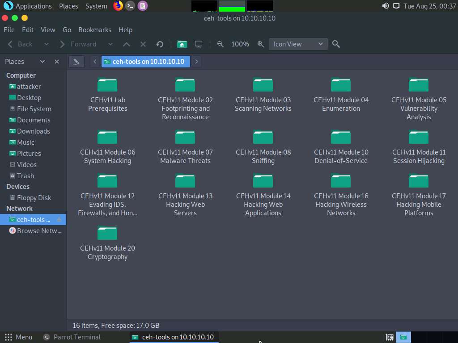Go up to parent folder

(x=127, y=44)
